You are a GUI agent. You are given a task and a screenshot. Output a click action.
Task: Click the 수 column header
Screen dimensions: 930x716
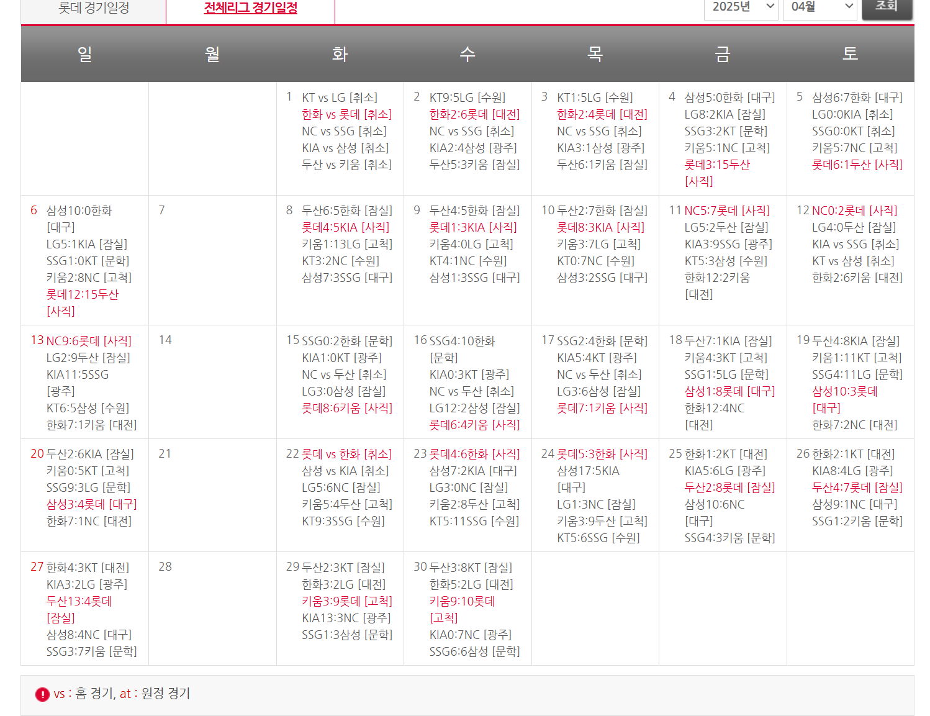467,54
